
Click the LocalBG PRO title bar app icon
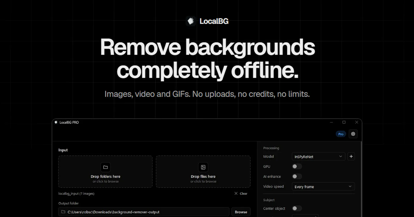[x=56, y=122]
